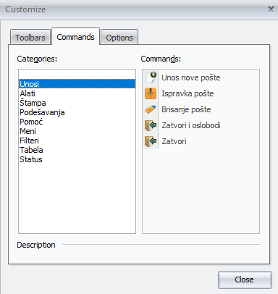Choose the Alati category
The height and width of the screenshot is (294, 278).
click(x=28, y=93)
